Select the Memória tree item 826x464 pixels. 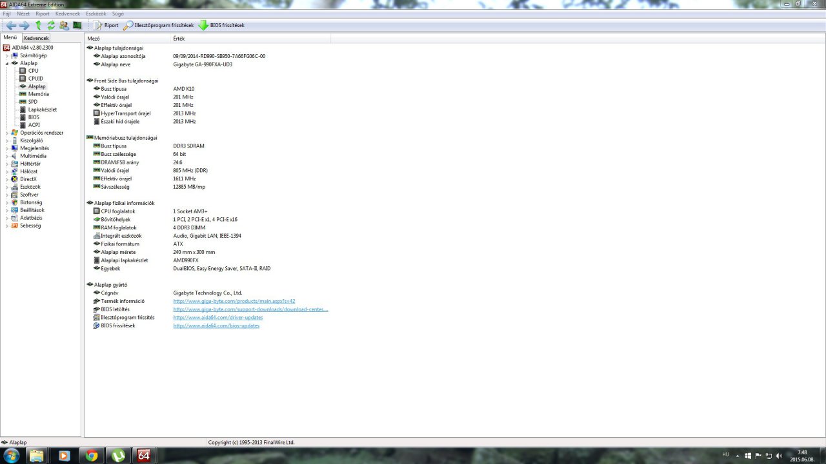(x=38, y=94)
